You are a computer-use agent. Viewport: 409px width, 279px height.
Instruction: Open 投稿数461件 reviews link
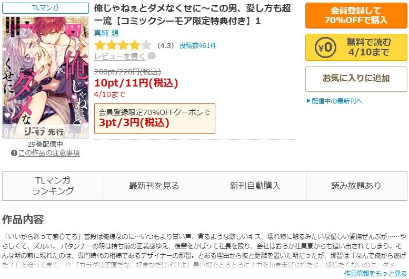pyautogui.click(x=198, y=46)
